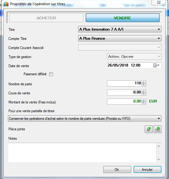Screen dimensions: 169x179
Task: Click the 'Pièce jointe' label
Action: 17,129
